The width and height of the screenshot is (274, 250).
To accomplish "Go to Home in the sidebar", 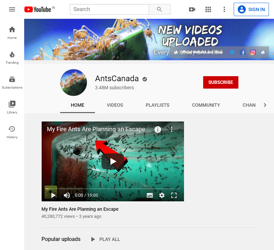I will coord(12,33).
